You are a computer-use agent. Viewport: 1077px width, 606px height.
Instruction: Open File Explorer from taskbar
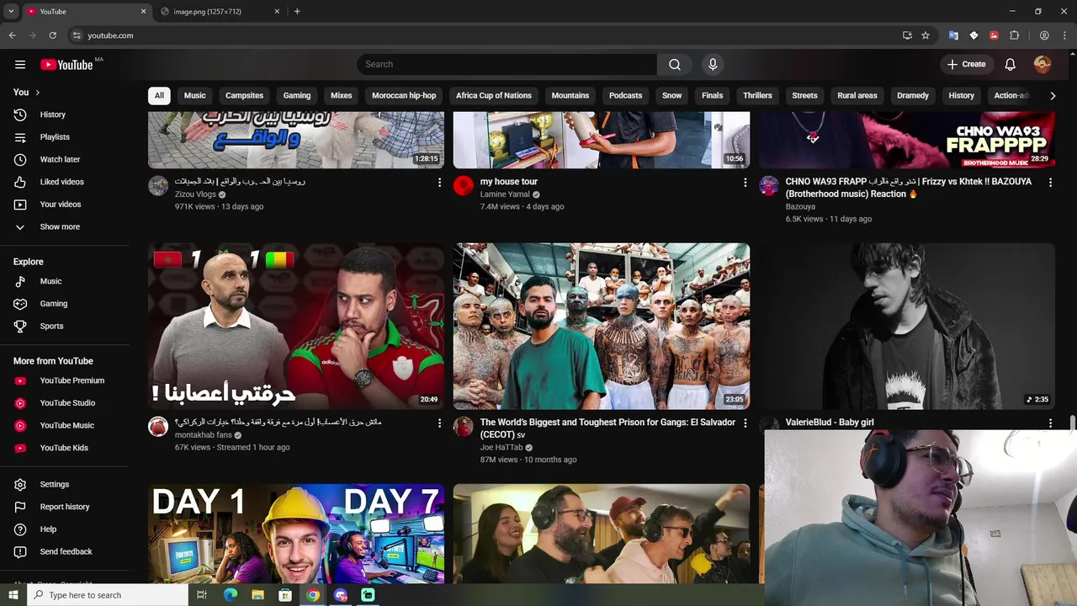click(x=257, y=595)
